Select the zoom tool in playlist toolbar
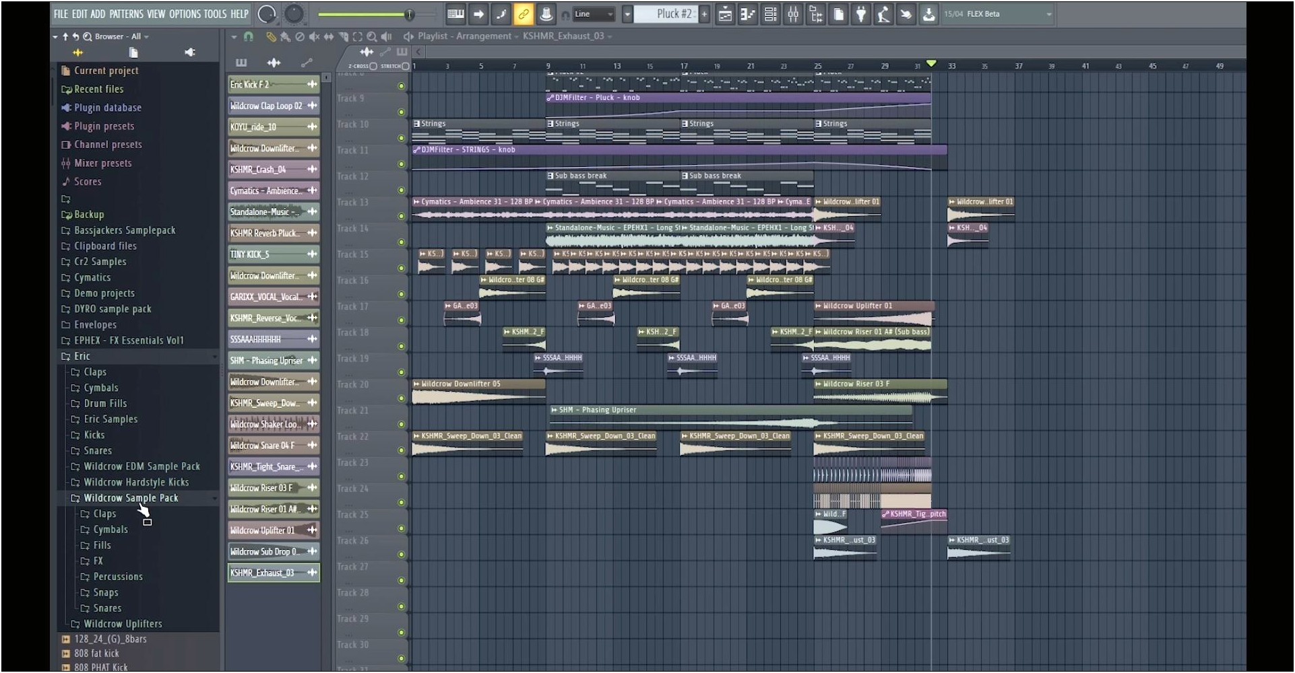This screenshot has width=1295, height=673. pyautogui.click(x=372, y=37)
